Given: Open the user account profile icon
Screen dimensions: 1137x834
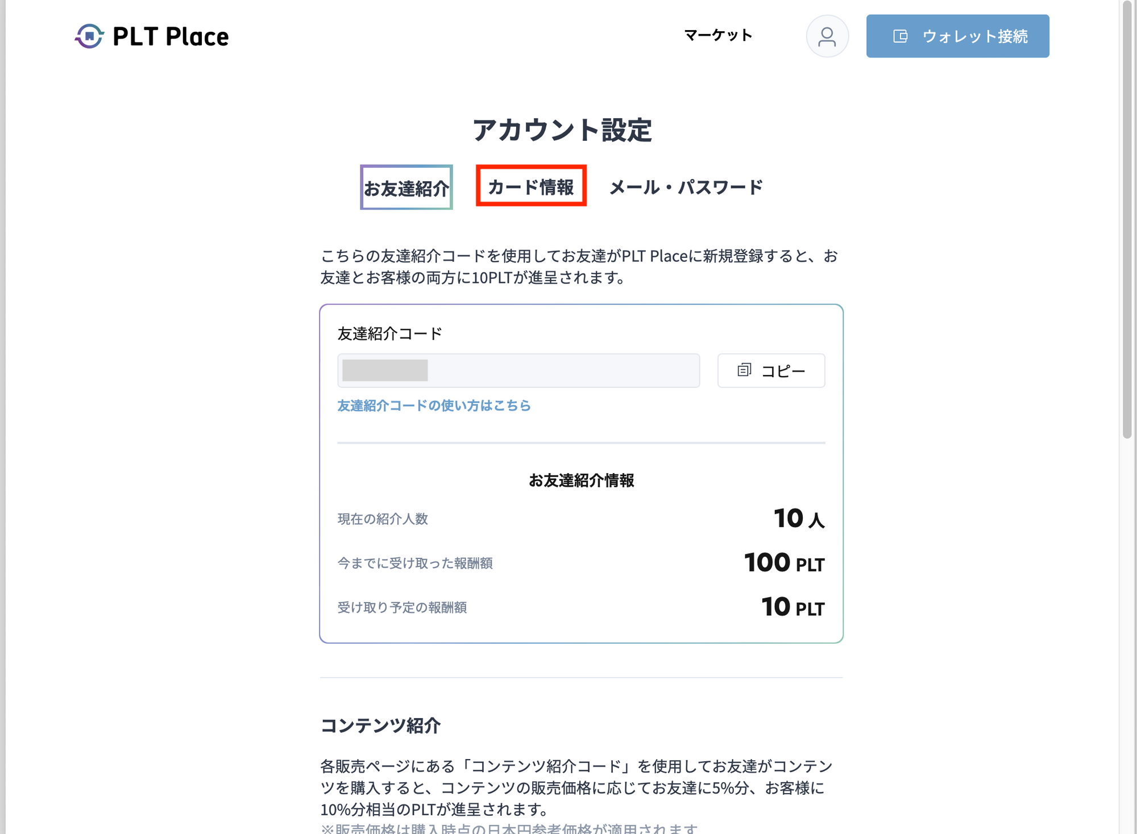Looking at the screenshot, I should (x=827, y=36).
